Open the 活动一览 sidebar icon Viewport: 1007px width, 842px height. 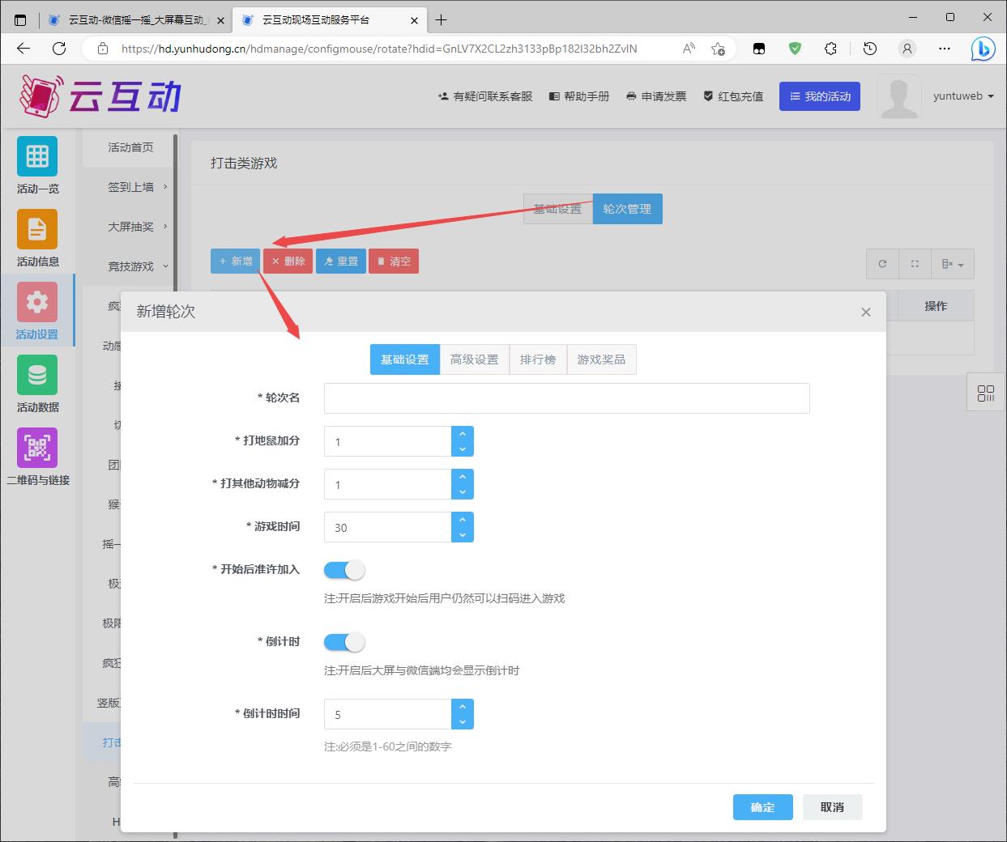point(37,157)
